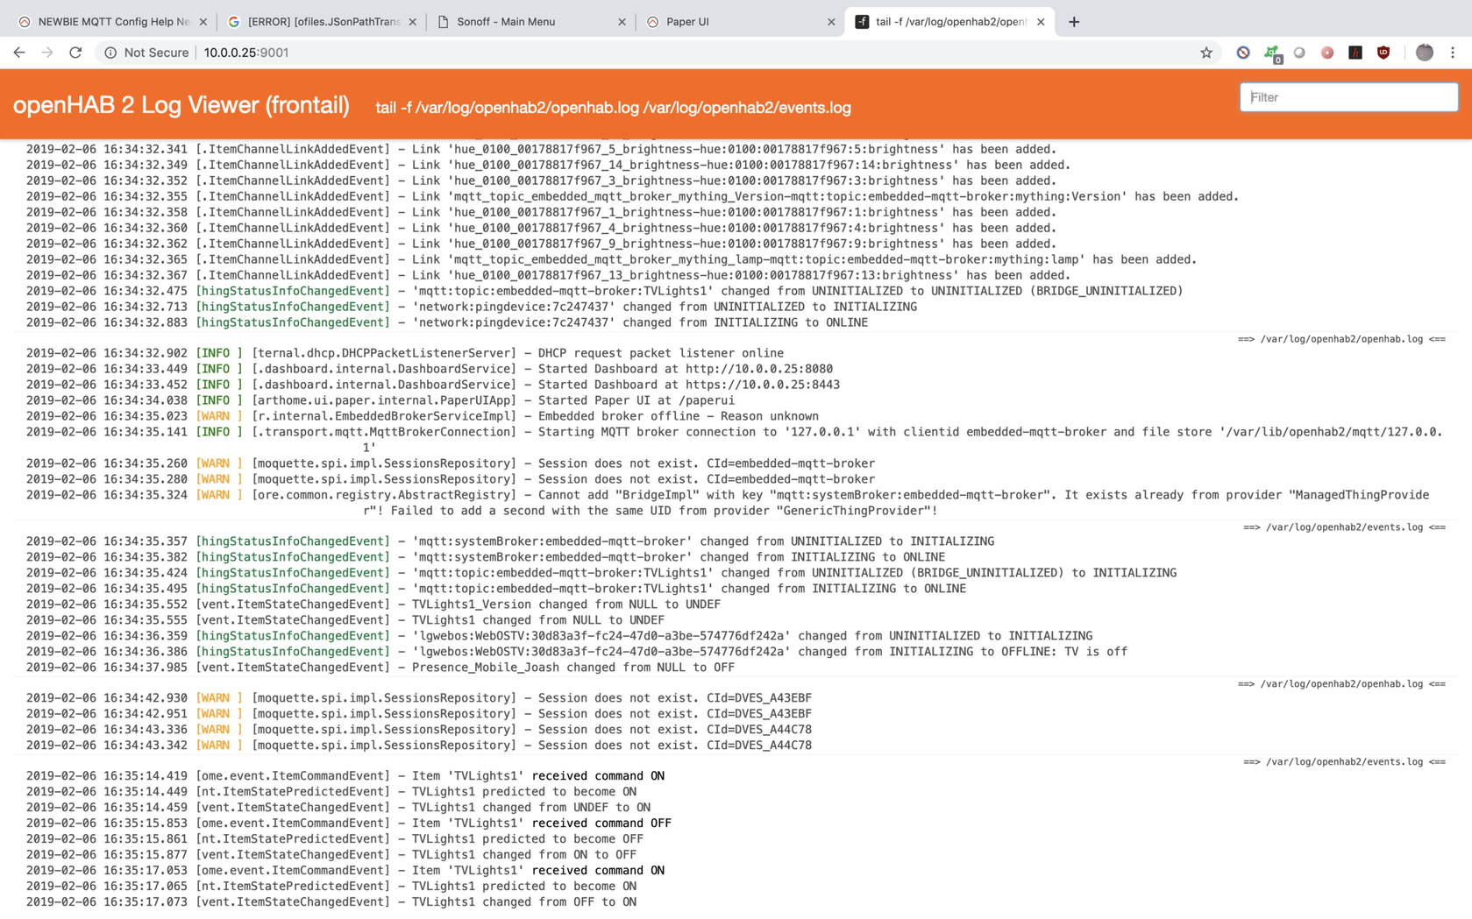
Task: Click the gray circle extension icon
Action: pos(1300,53)
